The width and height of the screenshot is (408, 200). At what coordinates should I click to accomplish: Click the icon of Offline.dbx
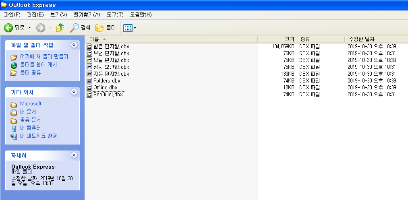coord(89,87)
